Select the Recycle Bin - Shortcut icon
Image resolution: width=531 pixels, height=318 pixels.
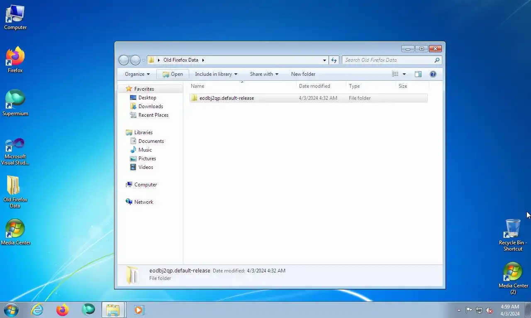(x=513, y=235)
